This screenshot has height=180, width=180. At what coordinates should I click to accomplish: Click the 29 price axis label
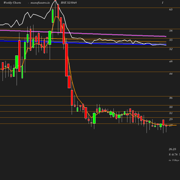(171, 119)
